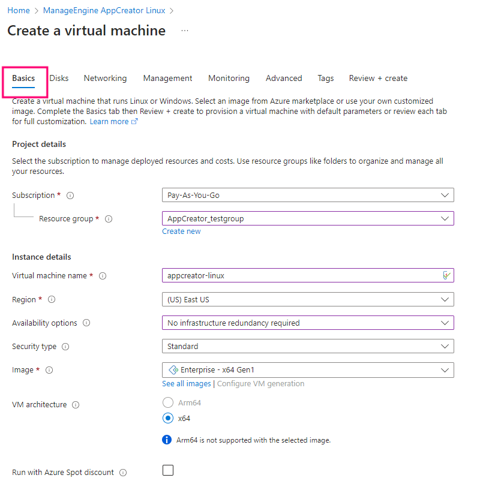Click the Resource group info icon
The width and height of the screenshot is (501, 481).
[x=109, y=220]
